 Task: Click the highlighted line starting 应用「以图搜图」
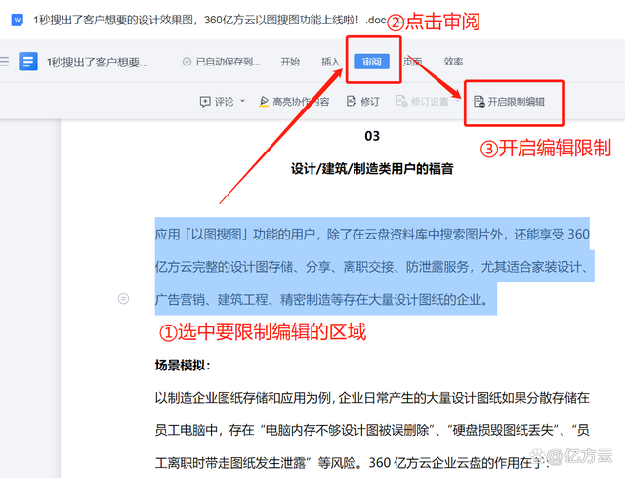(x=372, y=234)
